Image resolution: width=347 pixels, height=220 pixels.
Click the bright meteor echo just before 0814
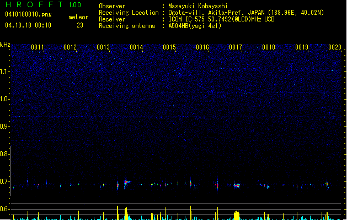(126, 183)
